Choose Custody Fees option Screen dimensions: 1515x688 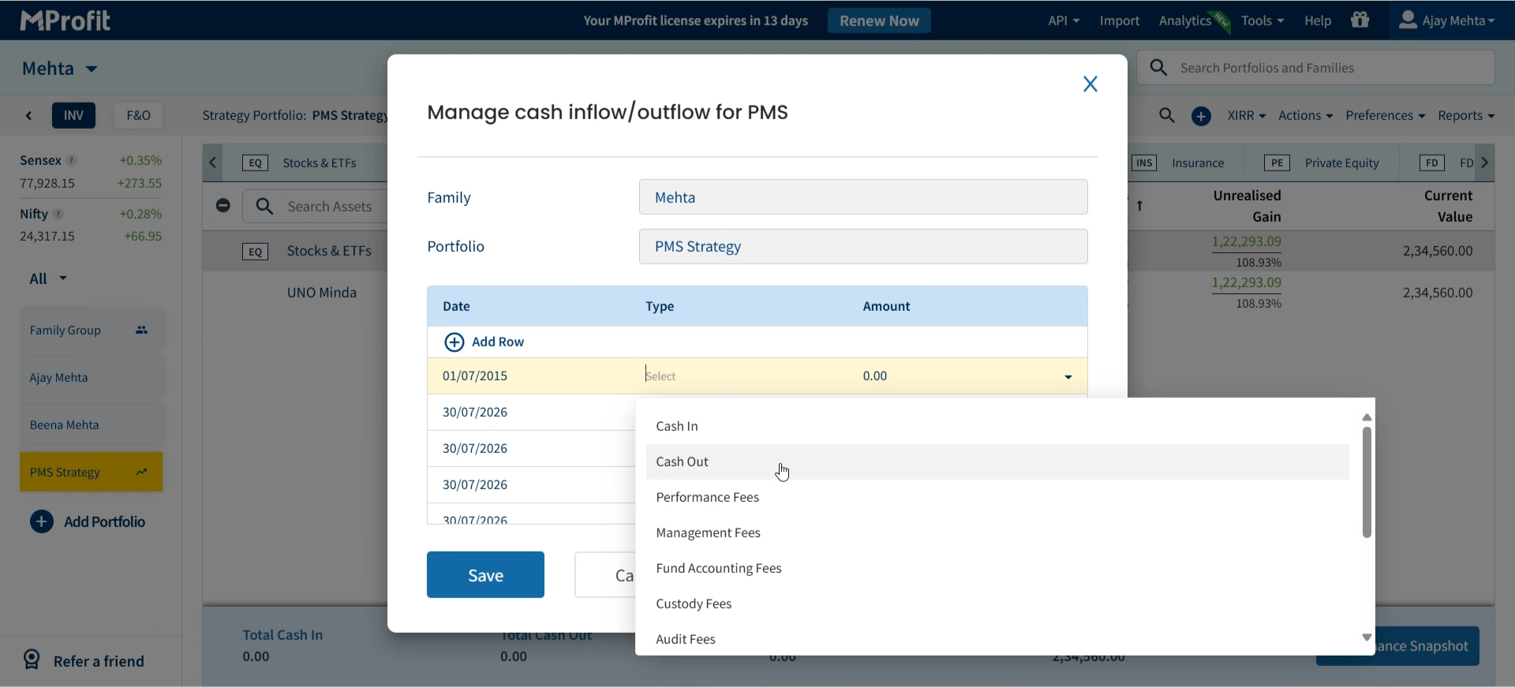point(997,604)
